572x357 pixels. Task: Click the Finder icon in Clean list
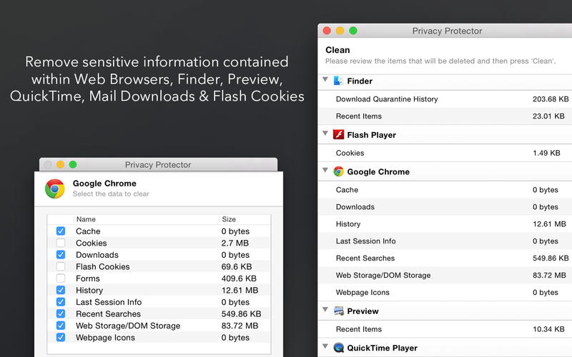click(338, 81)
